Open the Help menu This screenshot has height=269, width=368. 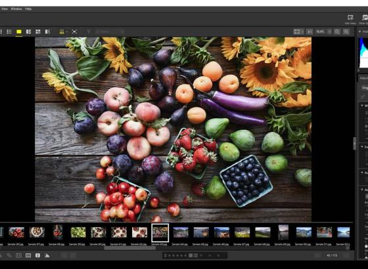(28, 9)
